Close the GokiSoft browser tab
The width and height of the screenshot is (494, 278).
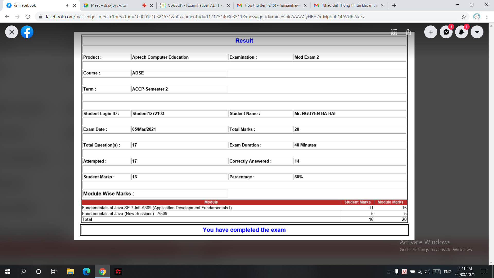[228, 5]
